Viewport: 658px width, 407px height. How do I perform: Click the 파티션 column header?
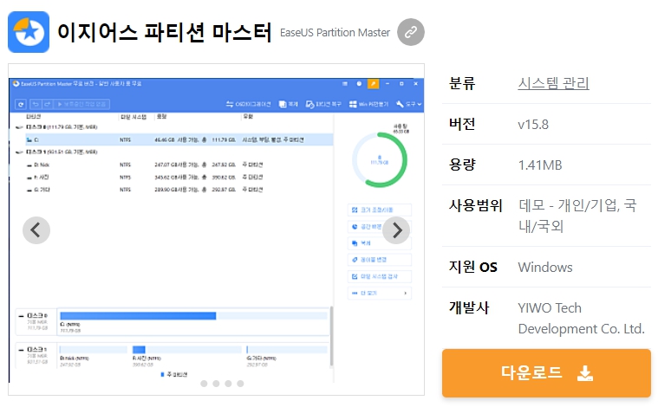click(34, 117)
